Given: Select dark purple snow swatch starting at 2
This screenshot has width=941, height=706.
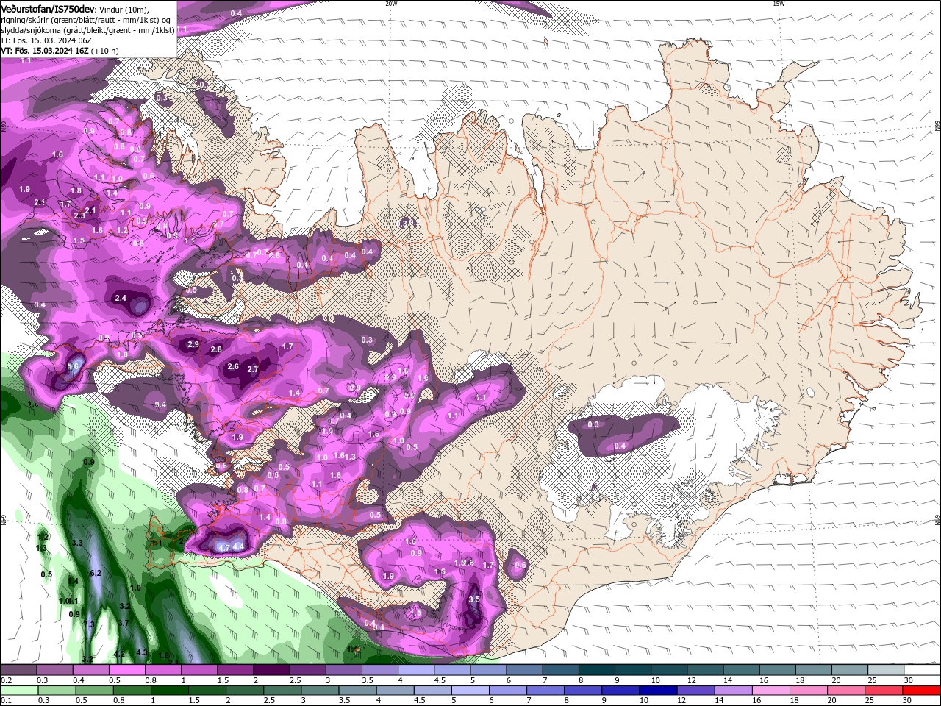Looking at the screenshot, I should [x=271, y=670].
